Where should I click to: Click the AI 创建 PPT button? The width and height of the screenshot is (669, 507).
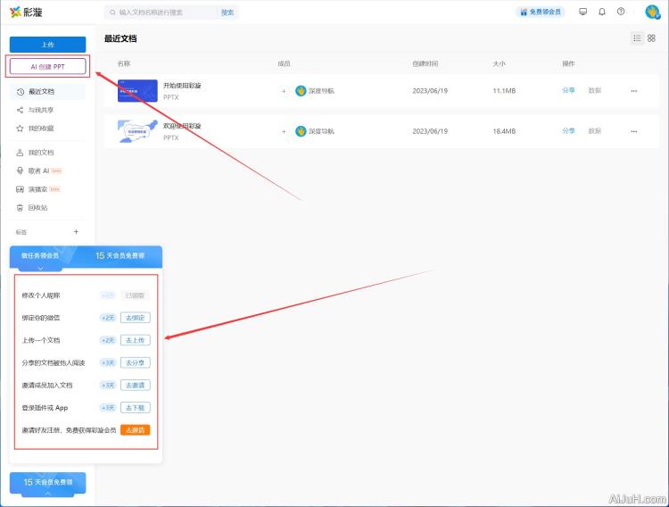click(47, 66)
